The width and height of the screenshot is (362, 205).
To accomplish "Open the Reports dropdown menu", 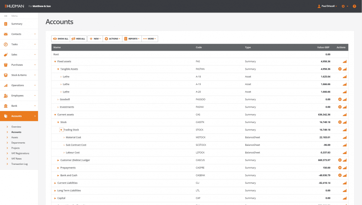I will coord(132,39).
